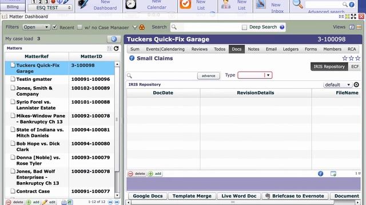Click info icon below document grid

[320, 174]
